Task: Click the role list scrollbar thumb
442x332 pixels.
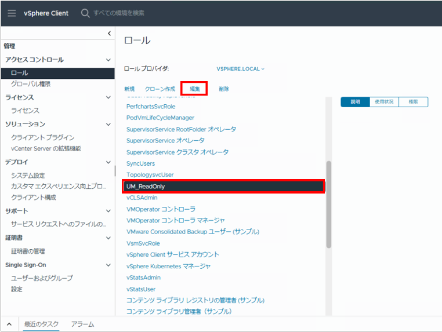Action: (x=329, y=205)
